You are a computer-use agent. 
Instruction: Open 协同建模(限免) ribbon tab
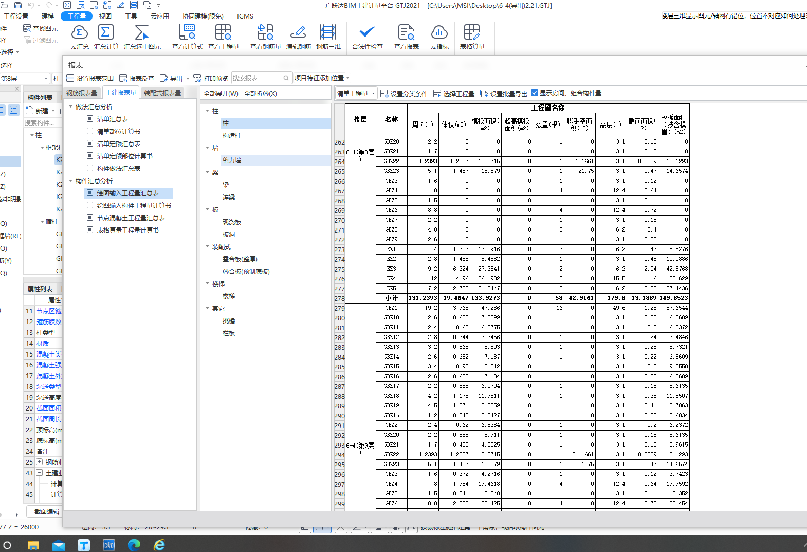[x=203, y=16]
